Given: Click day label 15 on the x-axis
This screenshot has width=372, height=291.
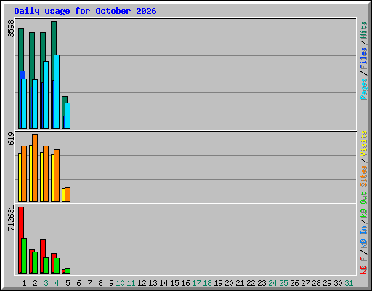Looking at the screenshot, I should pyautogui.click(x=174, y=283).
